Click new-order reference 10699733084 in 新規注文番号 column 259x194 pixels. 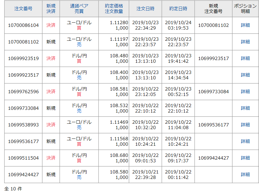(214, 91)
